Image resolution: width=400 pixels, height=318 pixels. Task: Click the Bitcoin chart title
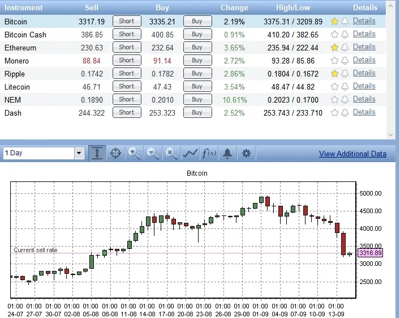click(x=197, y=173)
